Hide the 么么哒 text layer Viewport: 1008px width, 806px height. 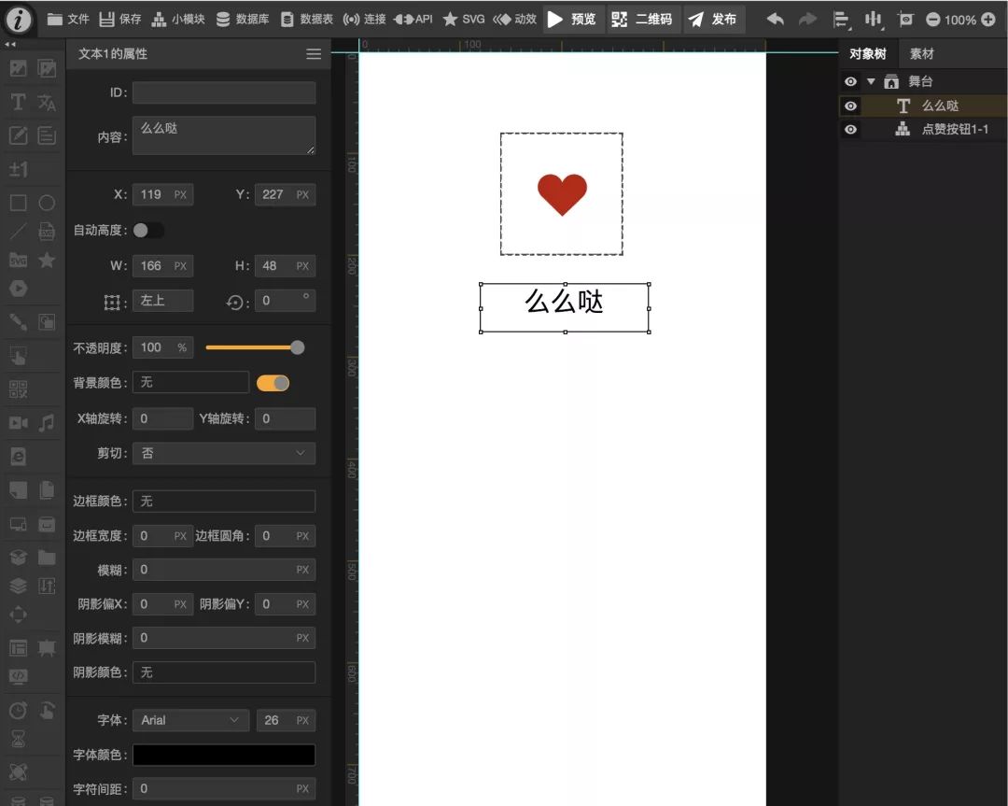[x=850, y=106]
